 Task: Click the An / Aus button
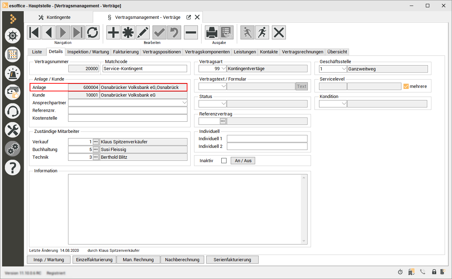(243, 161)
